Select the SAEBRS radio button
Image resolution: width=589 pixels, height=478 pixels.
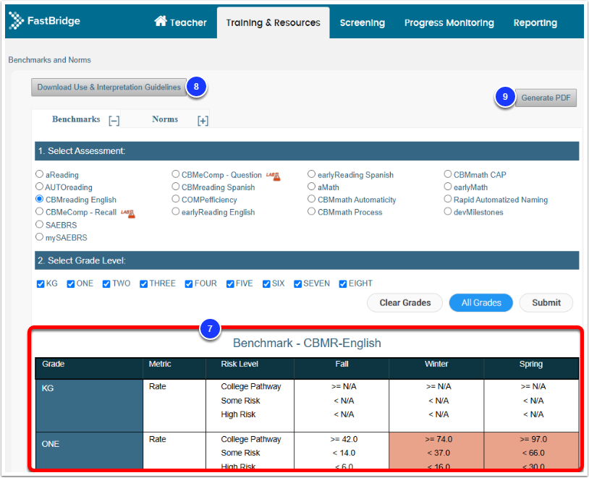click(x=40, y=224)
